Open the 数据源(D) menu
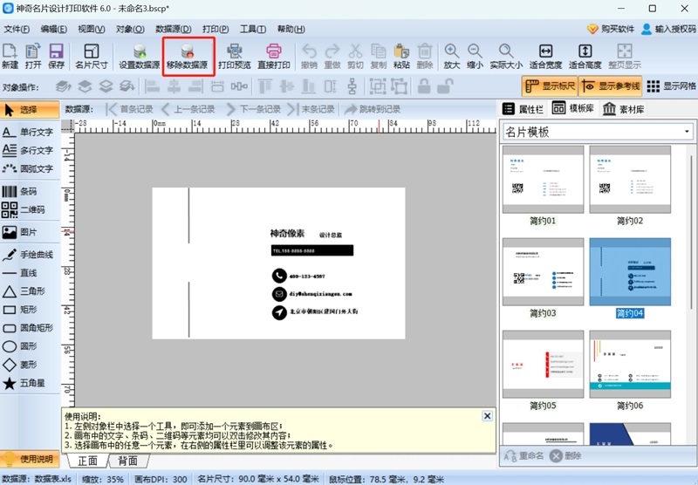The height and width of the screenshot is (485, 698). [x=173, y=29]
